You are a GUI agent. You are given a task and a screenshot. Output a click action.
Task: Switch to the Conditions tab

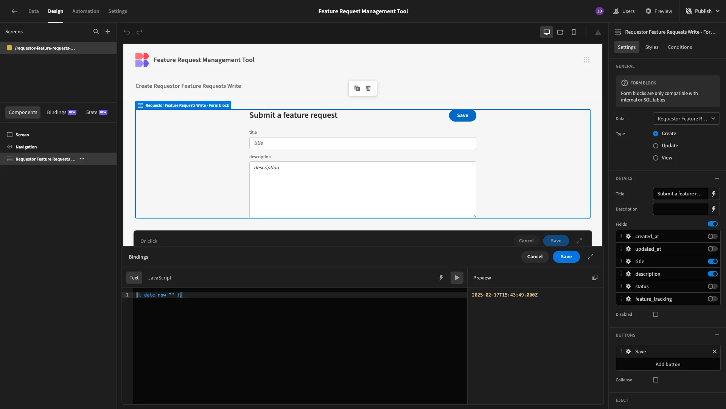[x=679, y=47]
